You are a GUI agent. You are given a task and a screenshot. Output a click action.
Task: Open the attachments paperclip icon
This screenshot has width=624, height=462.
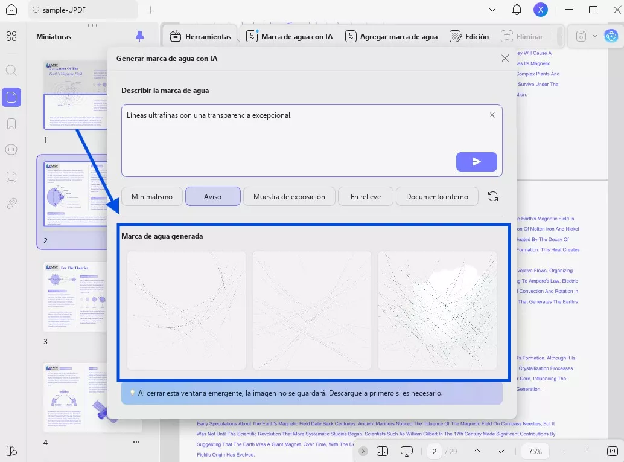(x=11, y=204)
